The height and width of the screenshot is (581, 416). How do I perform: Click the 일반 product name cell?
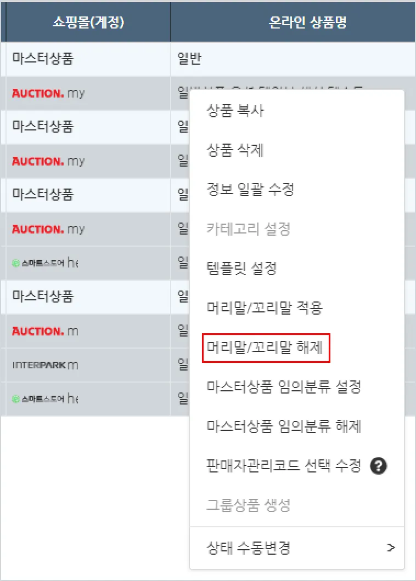coord(189,59)
